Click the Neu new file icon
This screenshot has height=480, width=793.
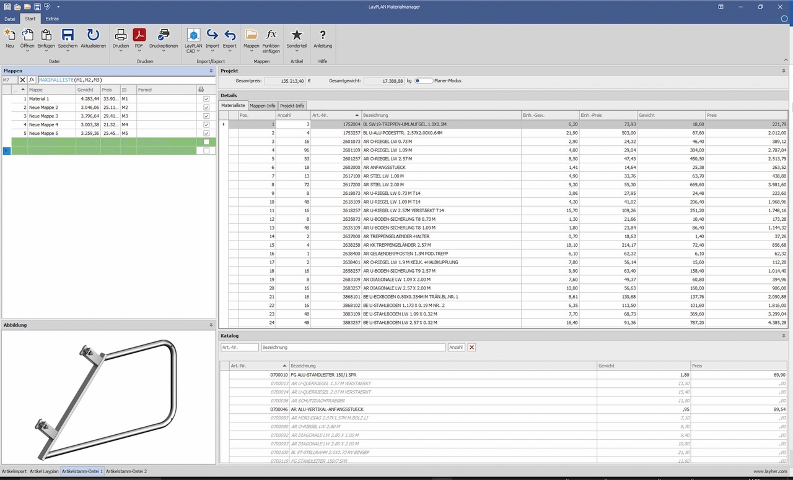tap(10, 35)
